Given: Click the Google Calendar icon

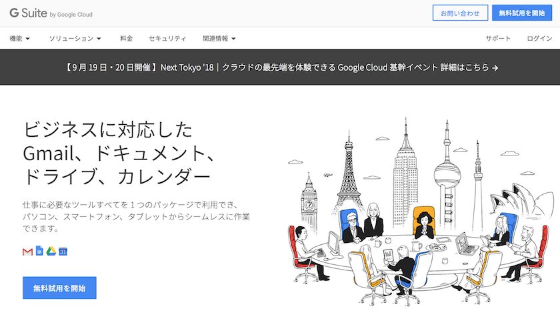Looking at the screenshot, I should click(x=63, y=252).
